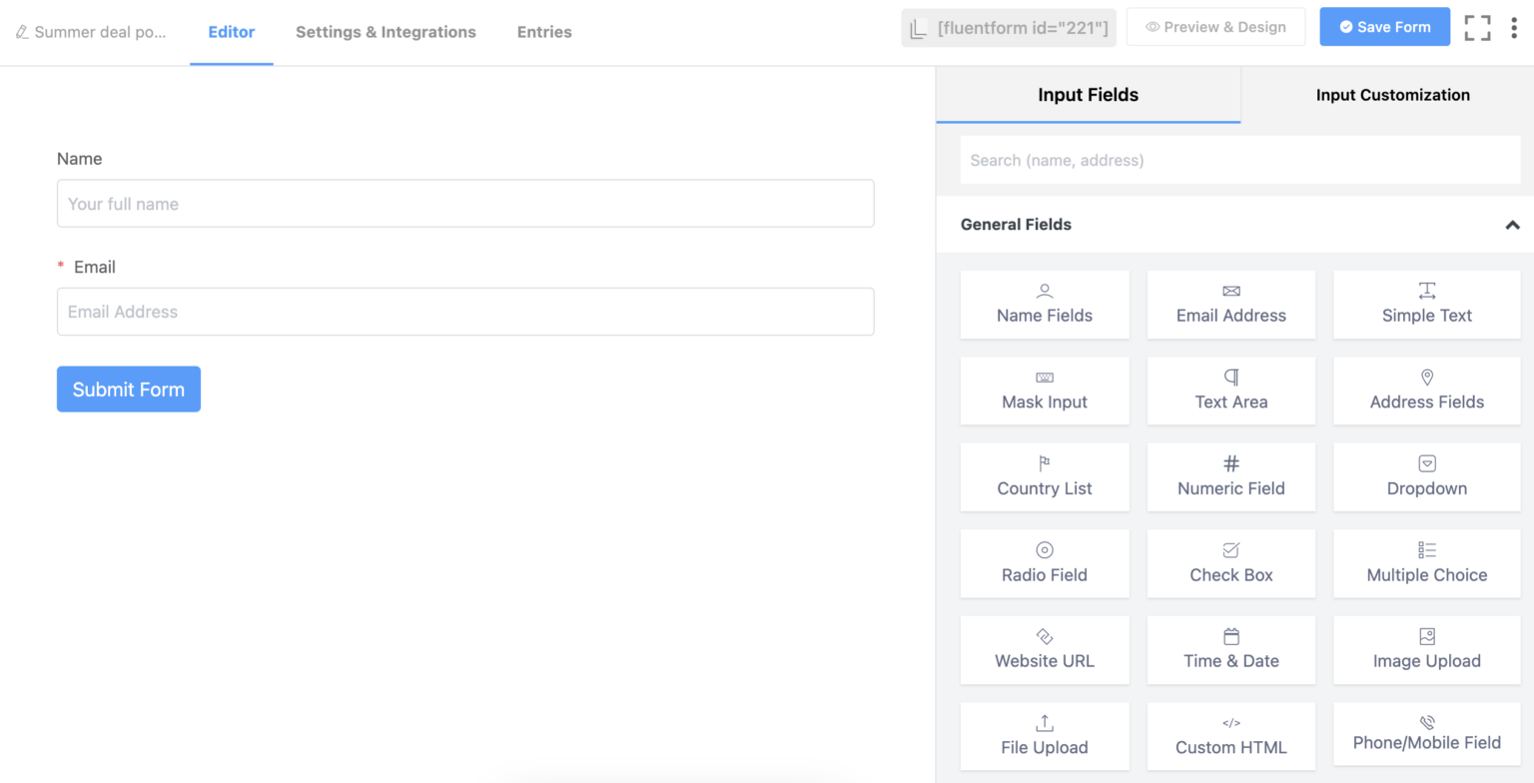Add an Image Upload field
Image resolution: width=1534 pixels, height=783 pixels.
(x=1426, y=649)
